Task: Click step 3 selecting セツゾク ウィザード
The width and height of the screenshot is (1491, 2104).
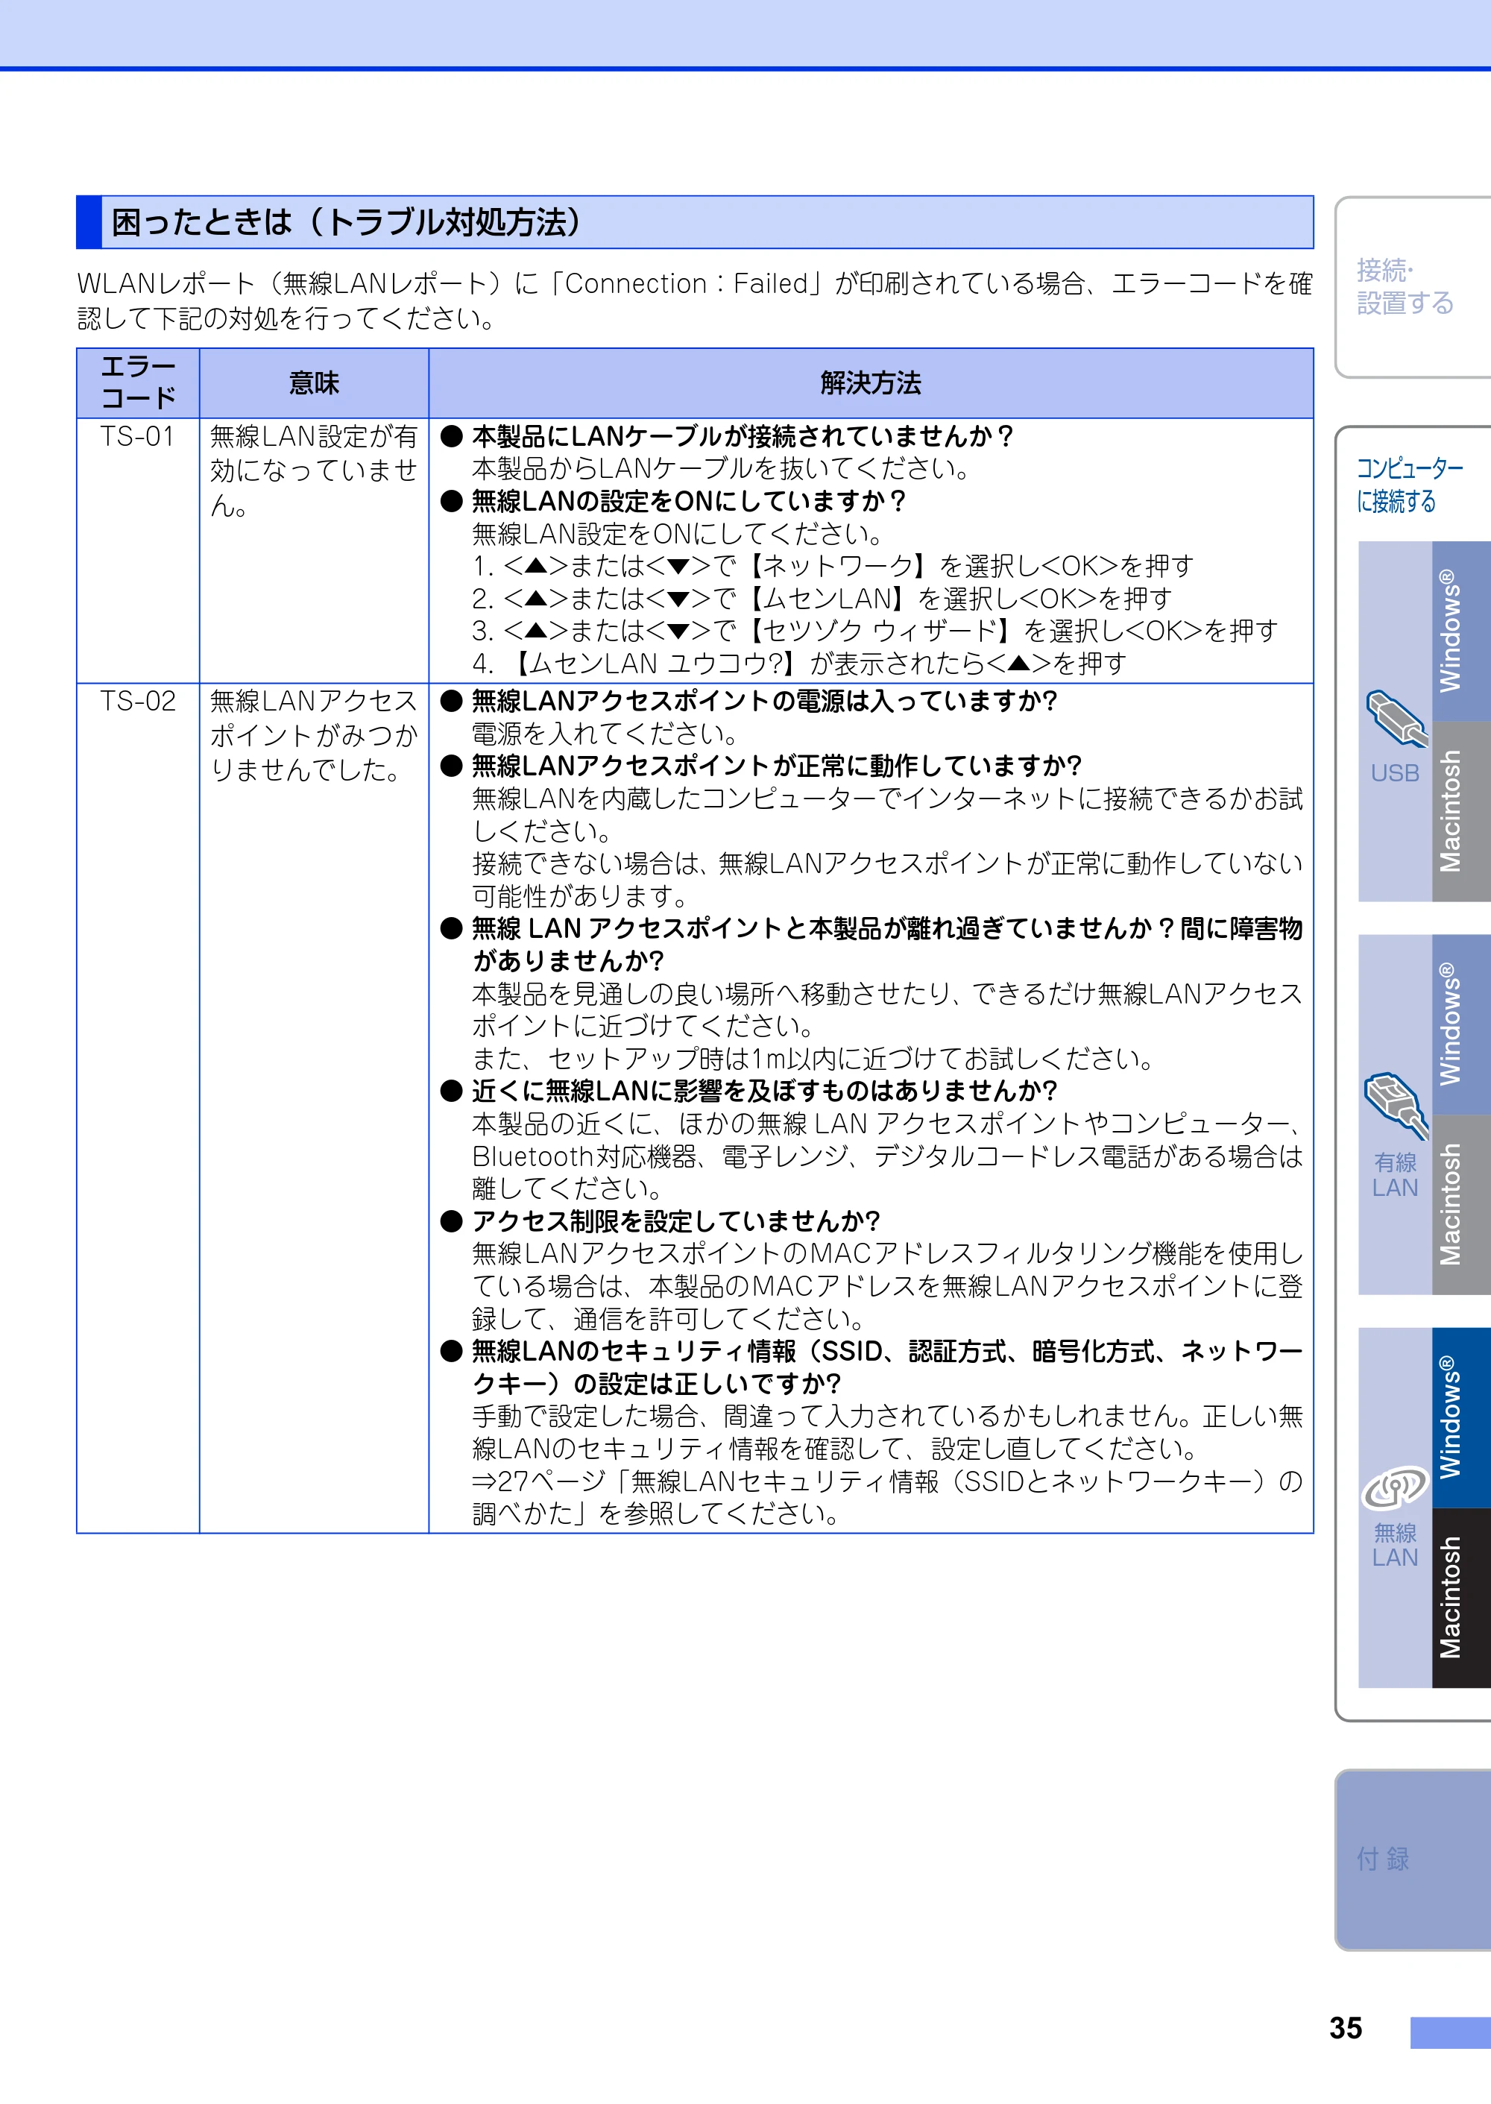Action: 875,631
